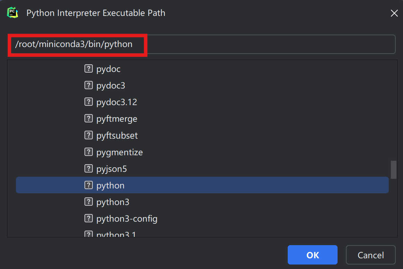Click the file icon beside pydoc
Screen dimensions: 403x269
click(89, 68)
